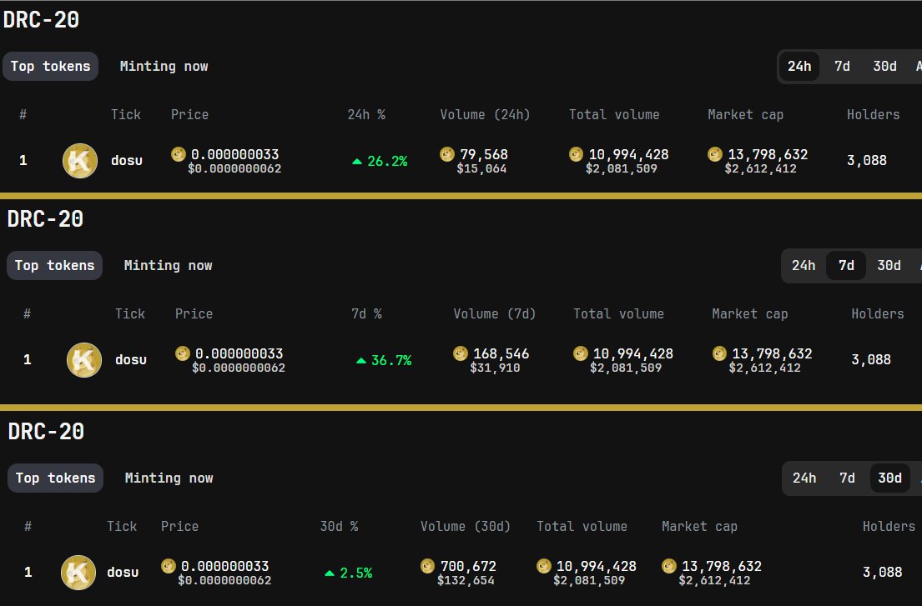The image size is (922, 606).
Task: Click Price header in the Volume (24h) table
Action: pos(190,114)
